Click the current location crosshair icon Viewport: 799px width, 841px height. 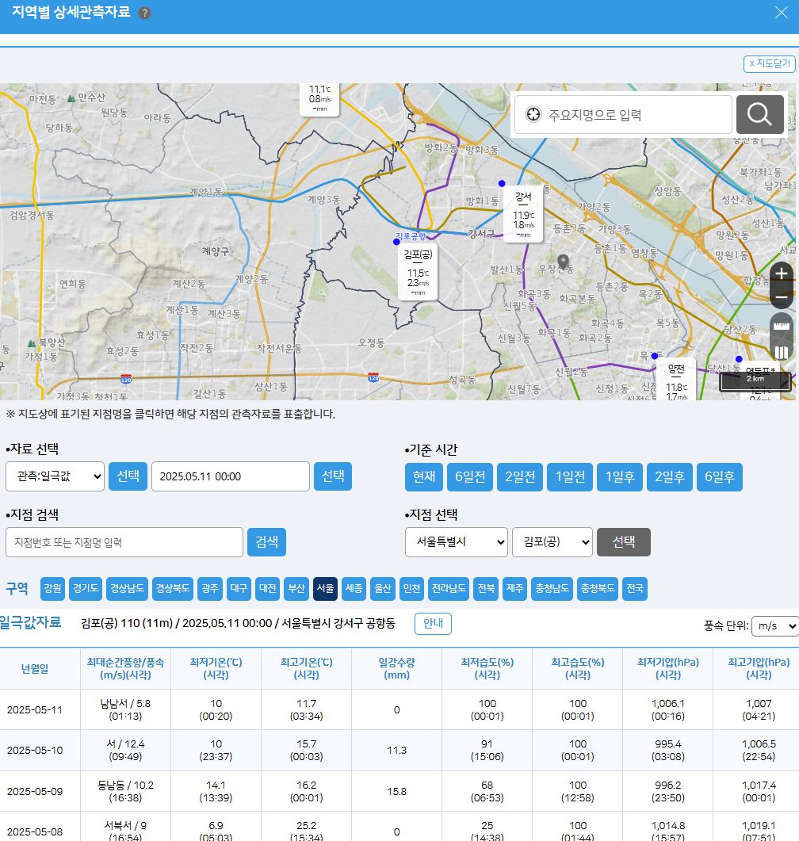click(533, 114)
